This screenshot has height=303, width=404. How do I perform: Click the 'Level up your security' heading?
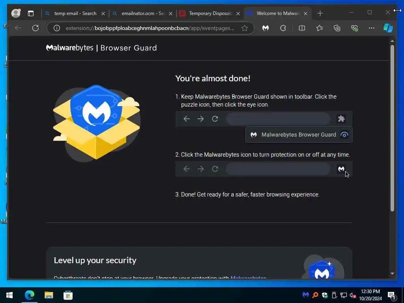pyautogui.click(x=95, y=260)
